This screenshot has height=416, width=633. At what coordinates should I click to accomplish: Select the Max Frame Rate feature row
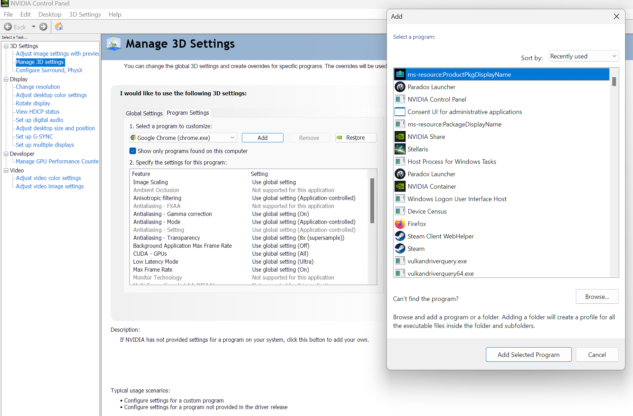coord(249,270)
